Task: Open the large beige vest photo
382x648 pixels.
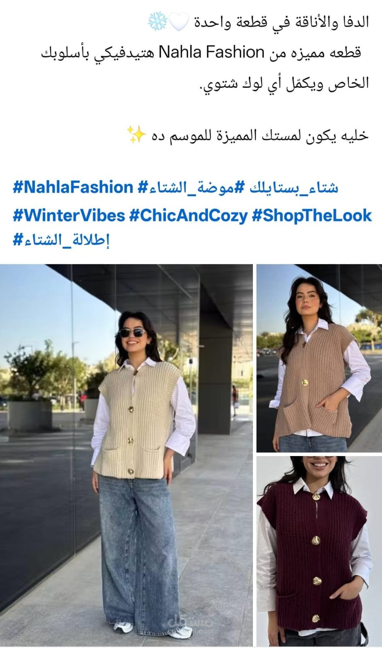Action: point(126,455)
